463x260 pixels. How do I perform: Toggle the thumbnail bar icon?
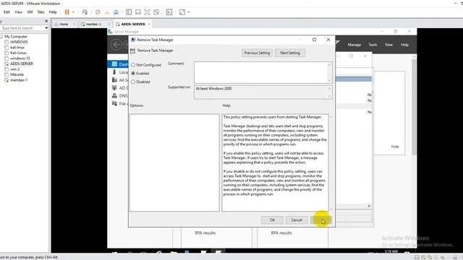pos(138,12)
